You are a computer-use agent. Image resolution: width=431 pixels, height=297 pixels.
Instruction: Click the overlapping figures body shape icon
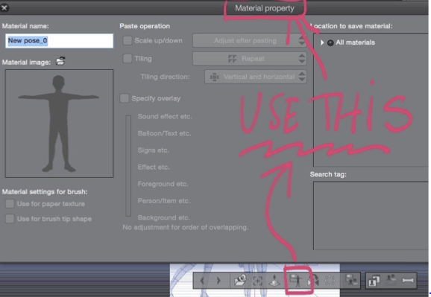[x=374, y=281]
